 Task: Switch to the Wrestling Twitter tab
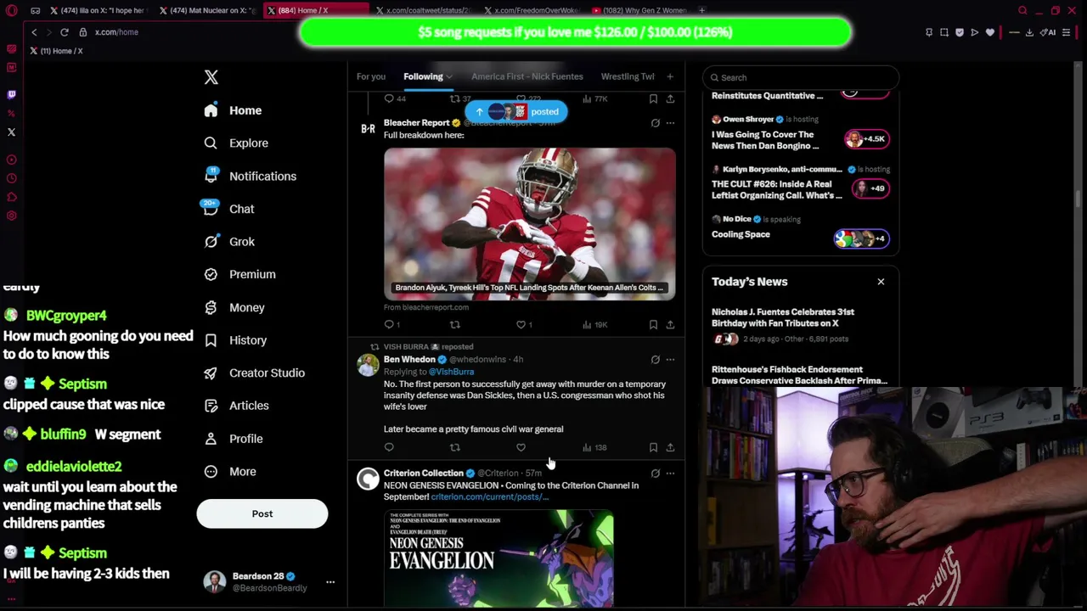pos(628,76)
